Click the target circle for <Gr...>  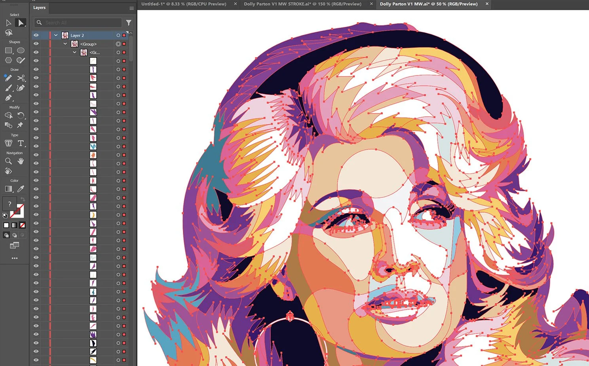point(118,52)
